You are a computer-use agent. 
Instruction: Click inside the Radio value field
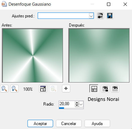tap(67, 104)
